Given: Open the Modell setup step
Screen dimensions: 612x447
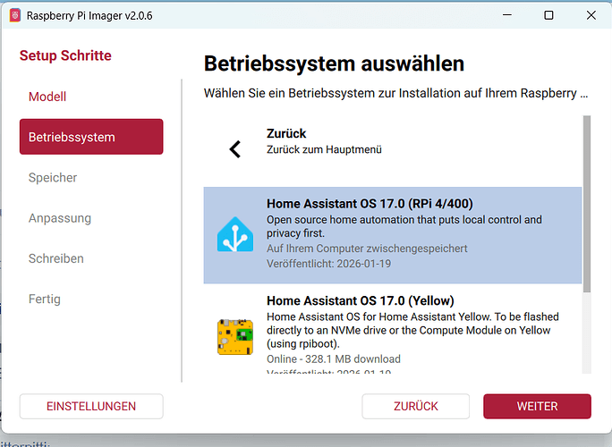Looking at the screenshot, I should pos(91,97).
